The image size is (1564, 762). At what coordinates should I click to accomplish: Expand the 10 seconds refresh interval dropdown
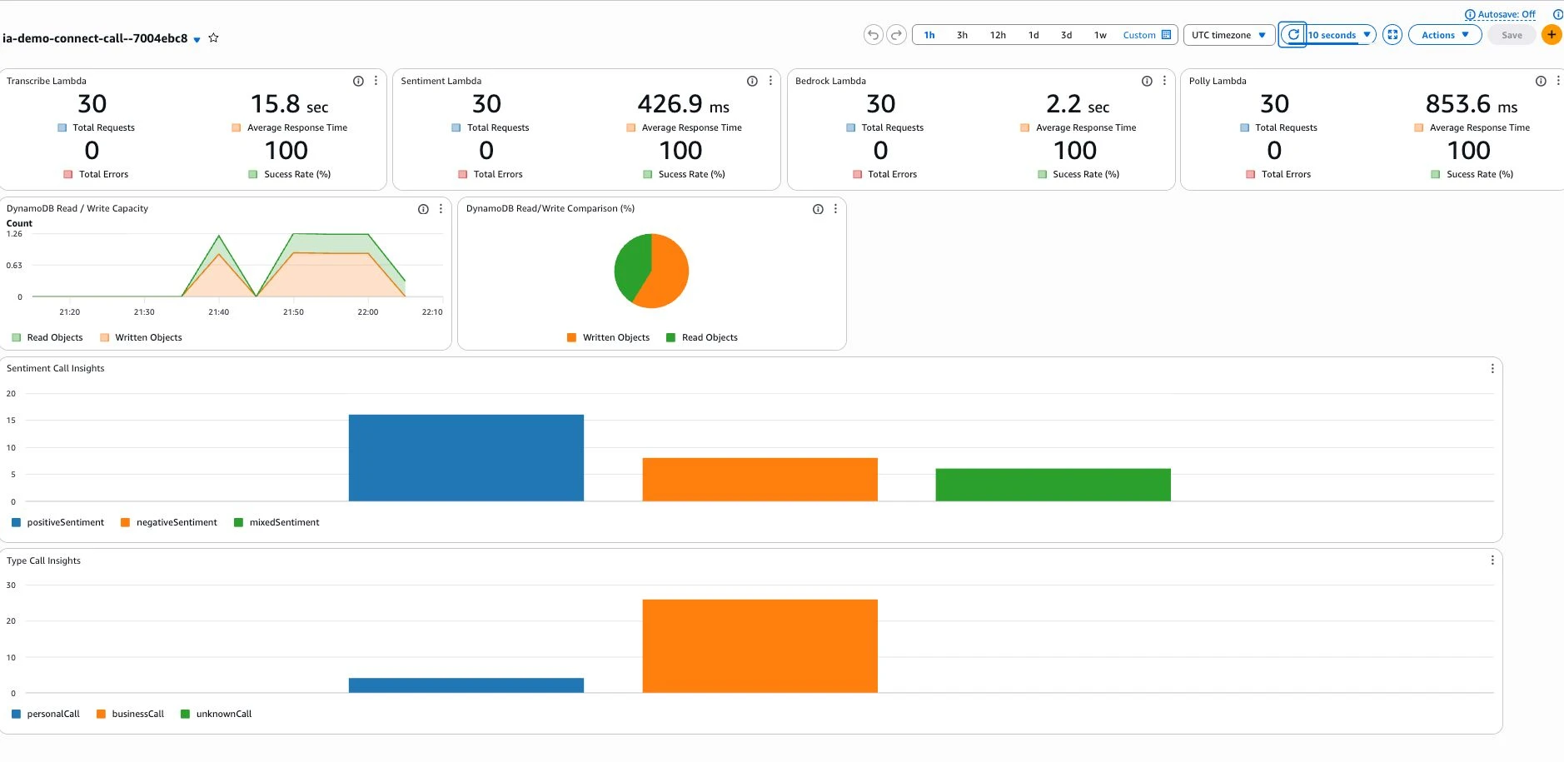(x=1340, y=35)
